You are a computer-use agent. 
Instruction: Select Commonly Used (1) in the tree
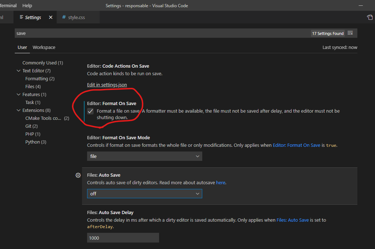[42, 63]
